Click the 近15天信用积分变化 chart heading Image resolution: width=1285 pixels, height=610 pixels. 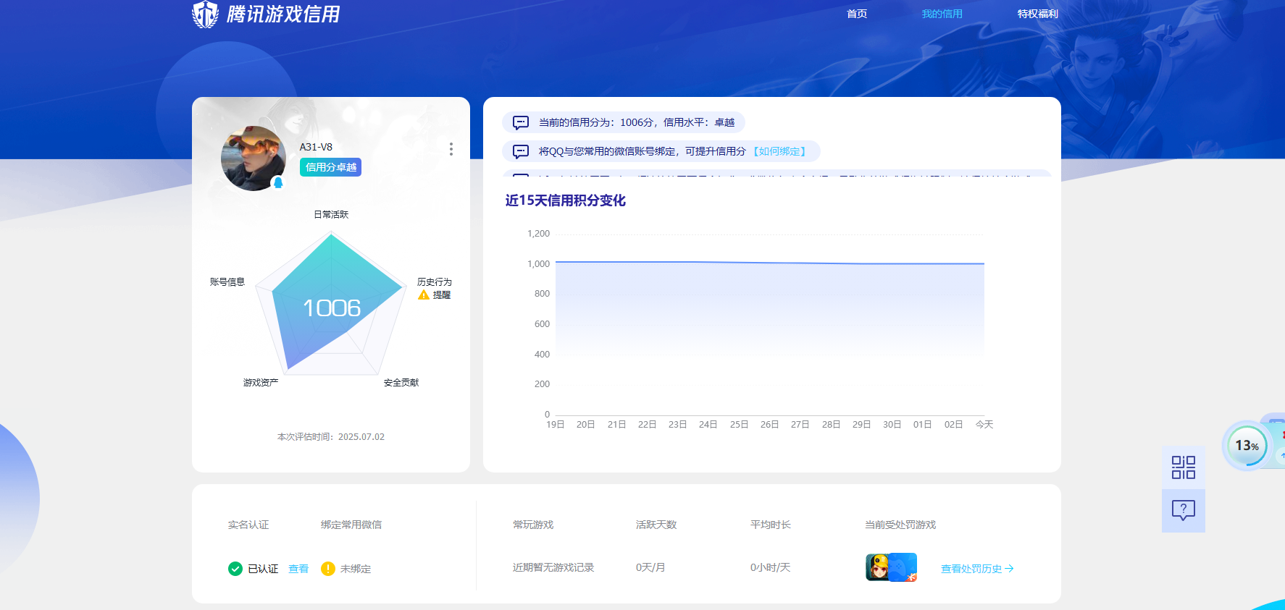click(x=565, y=200)
